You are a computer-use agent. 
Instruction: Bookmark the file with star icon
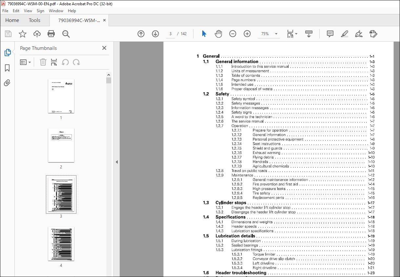23,34
